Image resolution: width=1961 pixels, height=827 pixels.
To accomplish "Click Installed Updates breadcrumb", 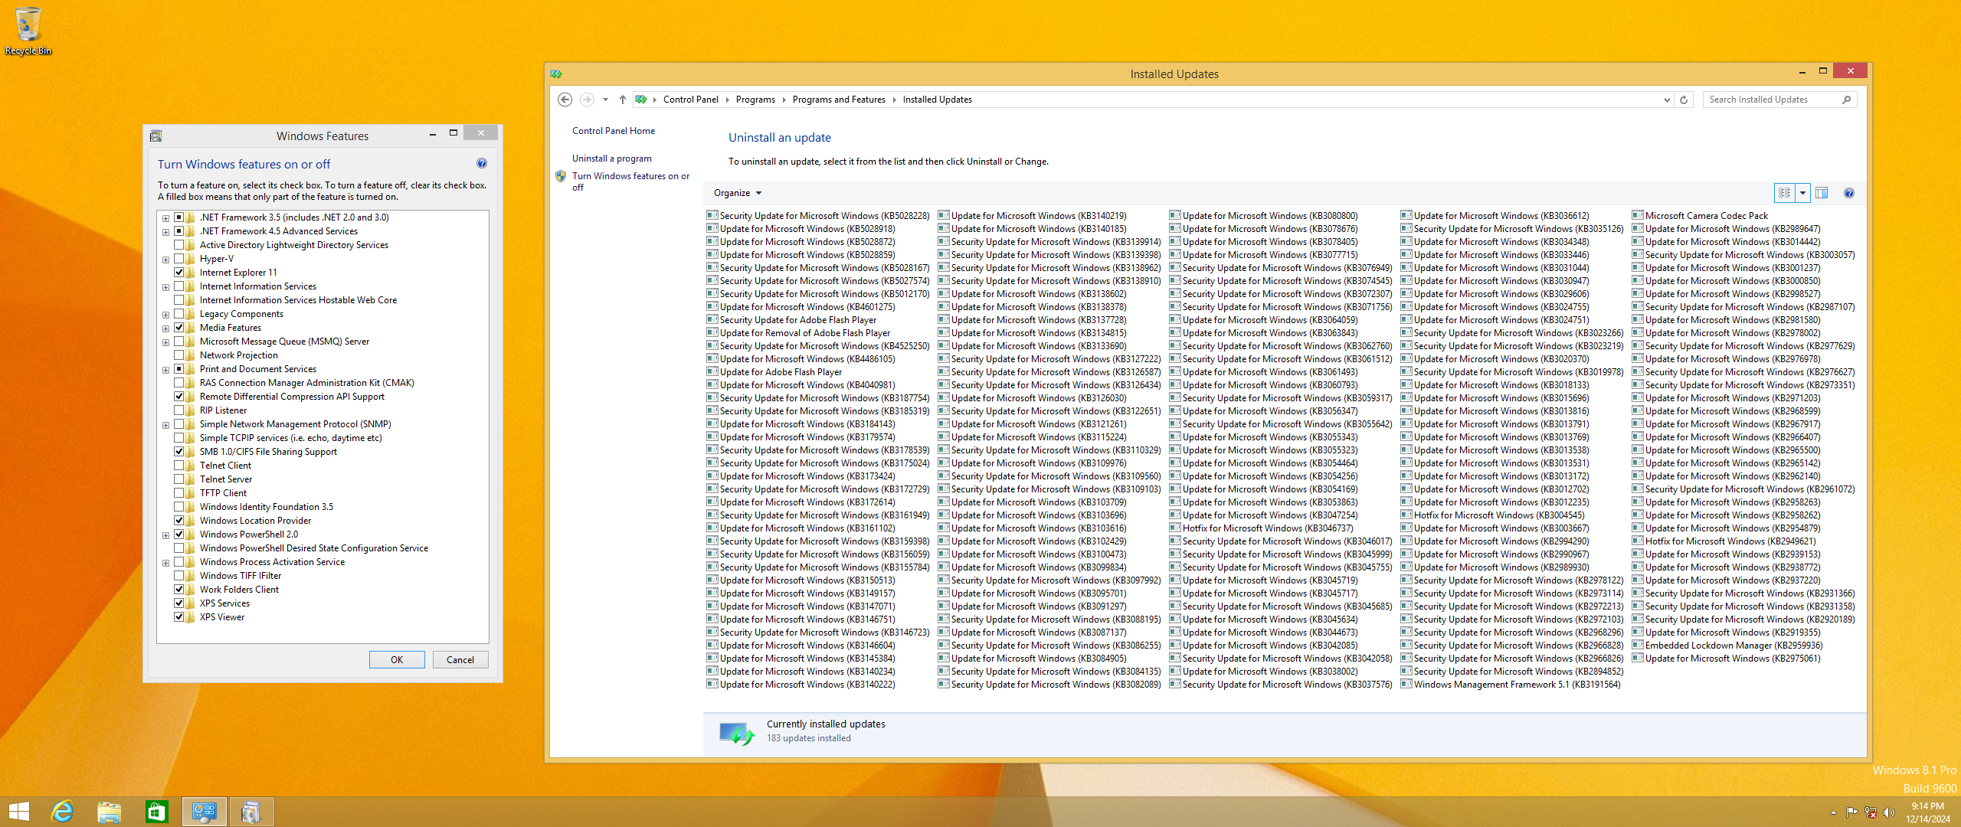I will [x=937, y=100].
